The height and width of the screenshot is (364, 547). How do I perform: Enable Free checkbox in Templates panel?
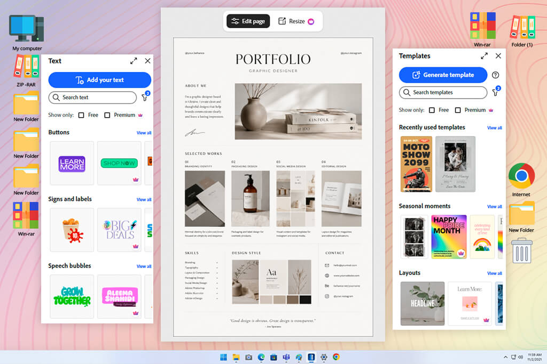pyautogui.click(x=432, y=110)
